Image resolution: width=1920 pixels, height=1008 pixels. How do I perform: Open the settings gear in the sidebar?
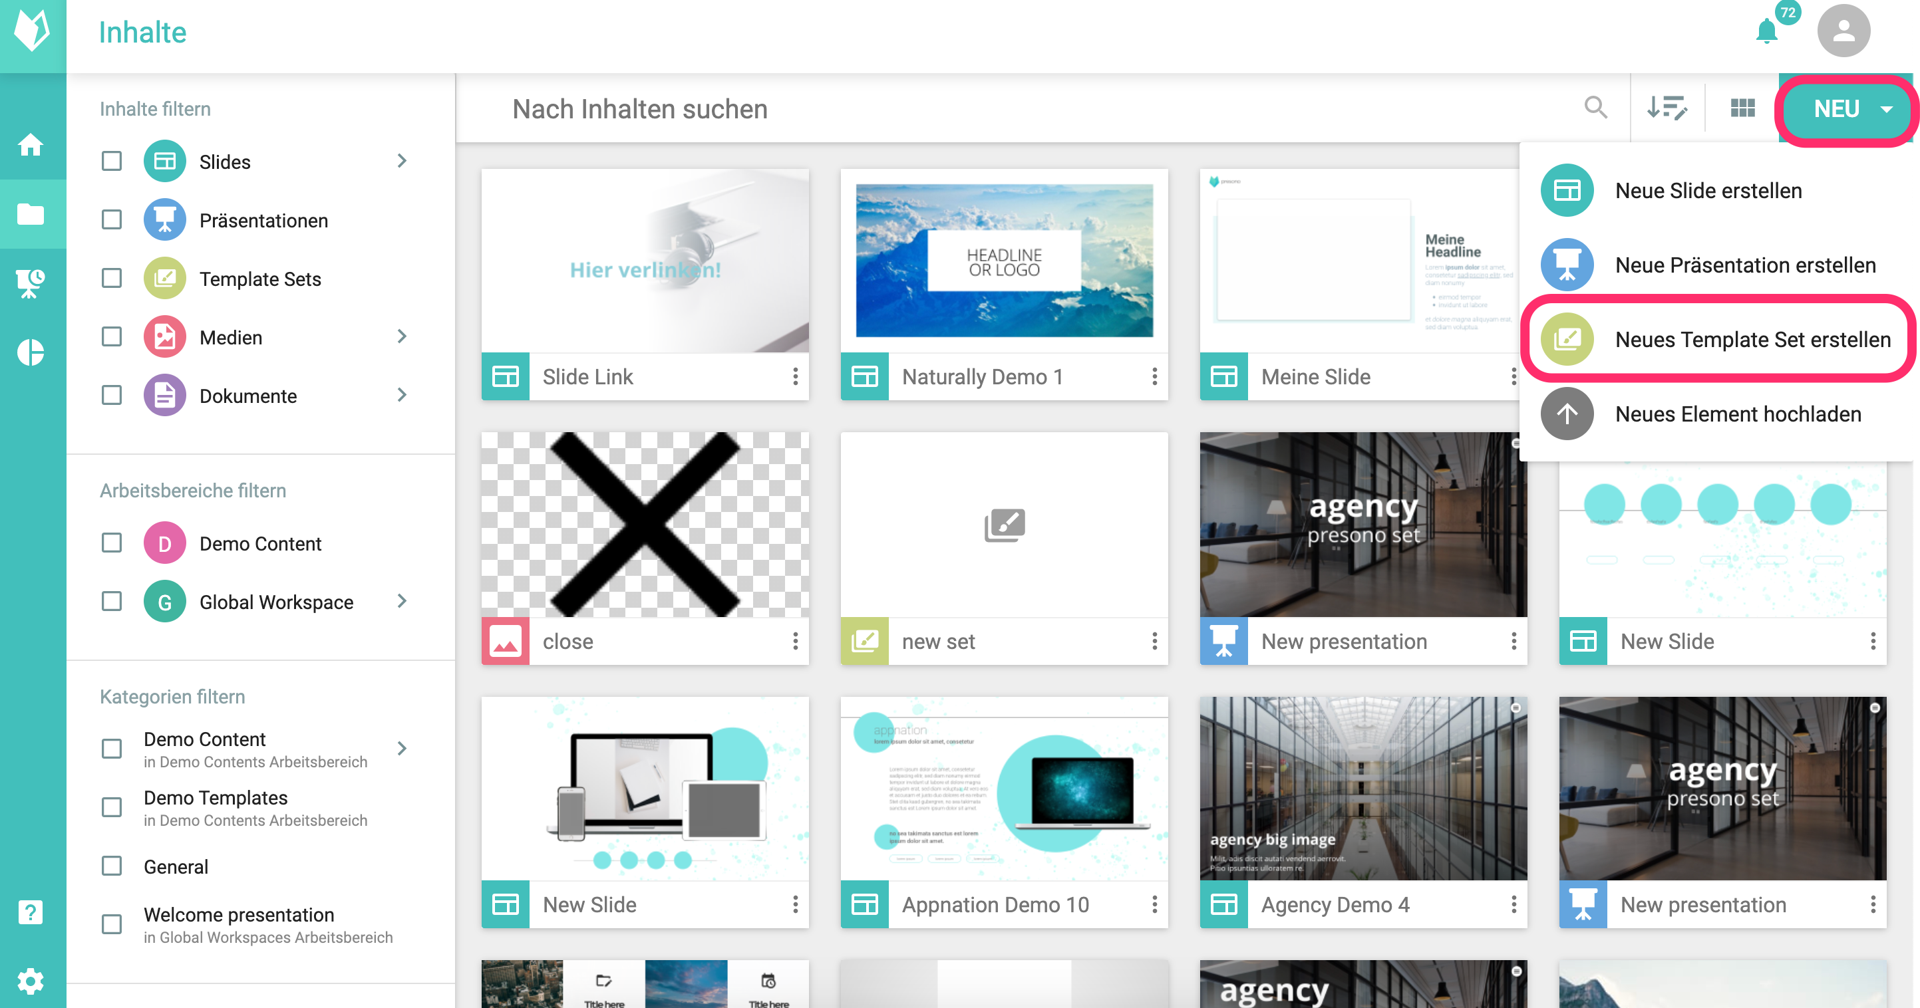pos(30,981)
